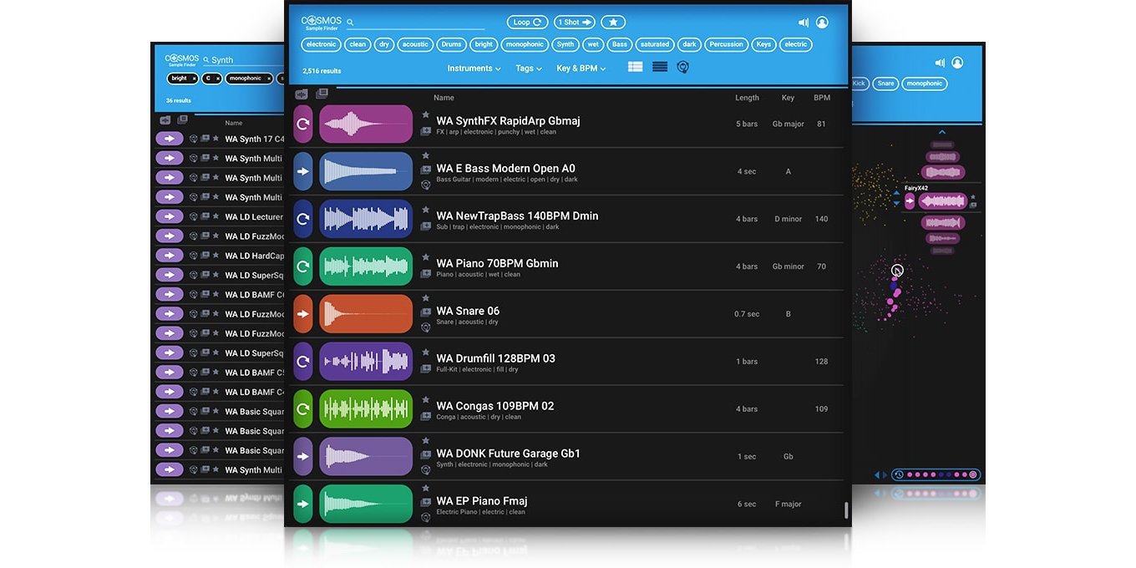Screen dimensions: 1136x568
Task: Toggle the Loop filter button
Action: pos(527,23)
